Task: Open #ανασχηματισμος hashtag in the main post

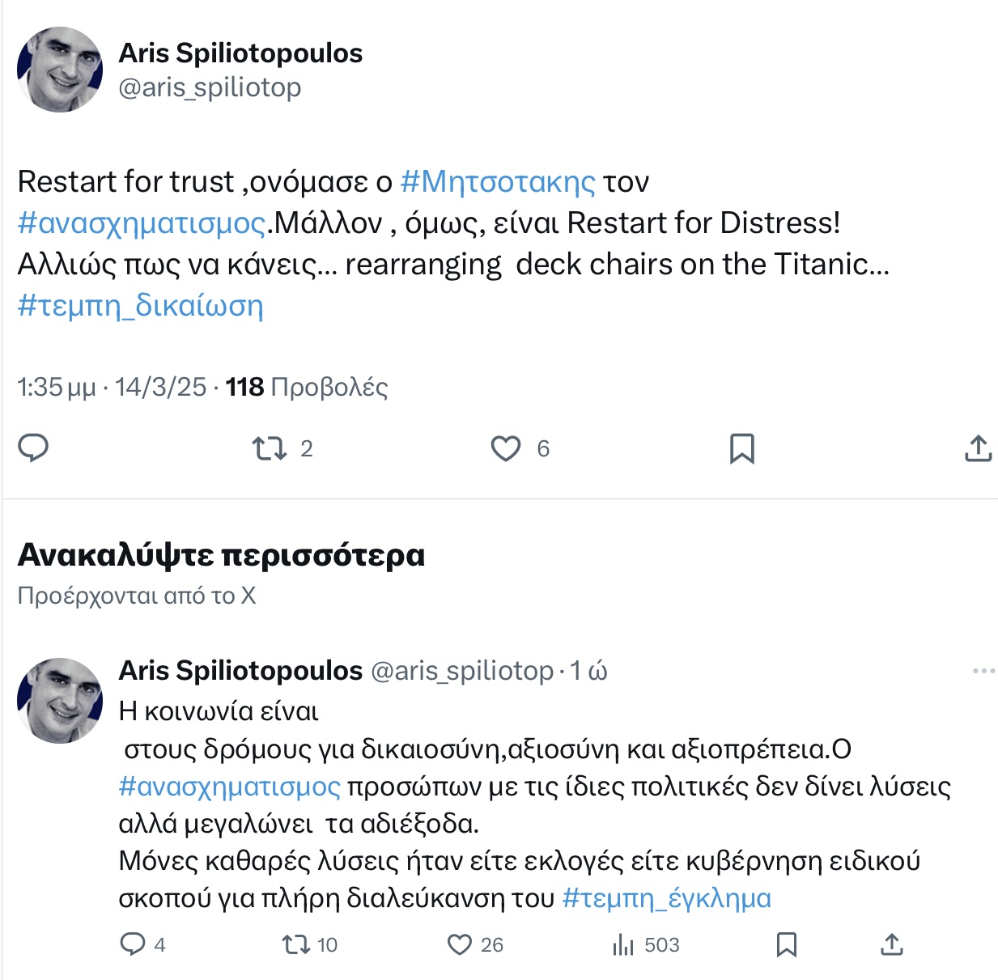Action: (142, 223)
